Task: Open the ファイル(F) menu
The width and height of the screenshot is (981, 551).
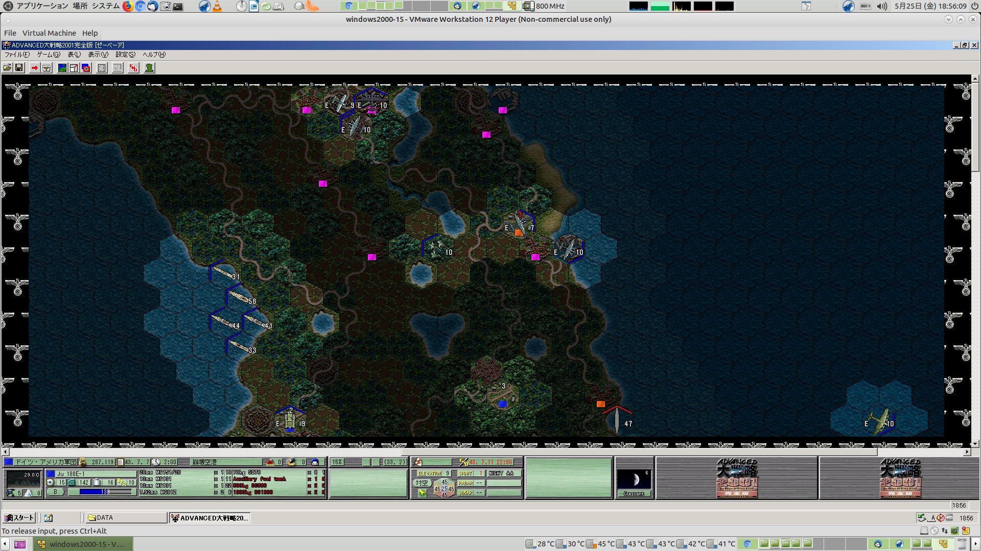Action: coord(17,55)
